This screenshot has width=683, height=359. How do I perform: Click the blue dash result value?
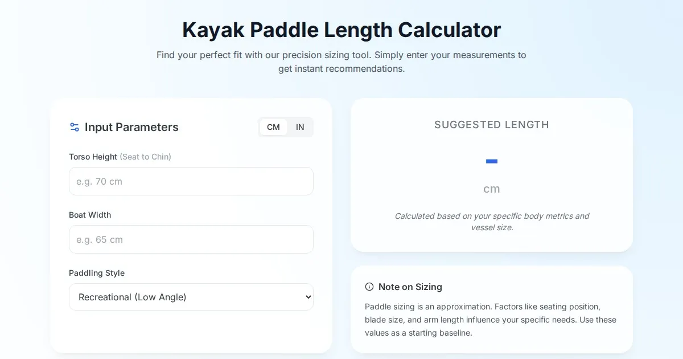492,161
